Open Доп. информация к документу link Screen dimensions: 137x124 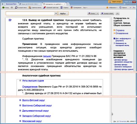click(123, 40)
